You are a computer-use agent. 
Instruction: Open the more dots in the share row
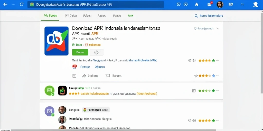(x=218, y=76)
